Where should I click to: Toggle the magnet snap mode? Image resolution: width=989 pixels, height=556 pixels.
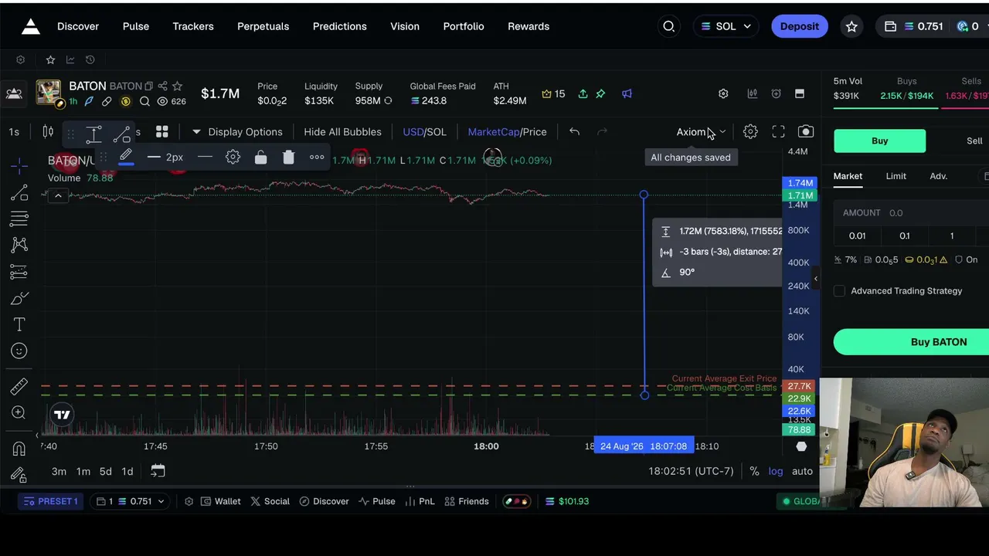pyautogui.click(x=19, y=449)
